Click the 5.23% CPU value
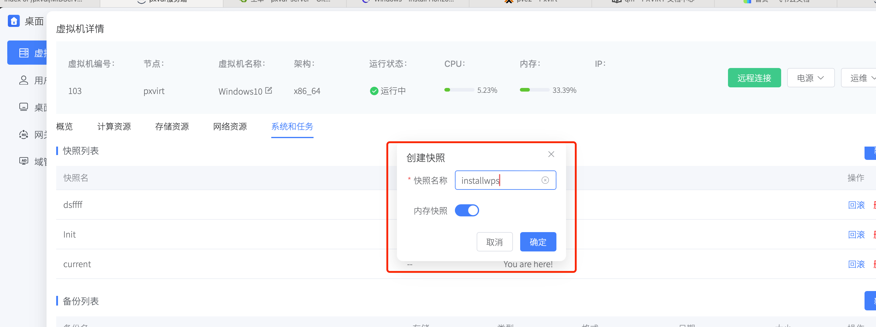 click(x=487, y=90)
